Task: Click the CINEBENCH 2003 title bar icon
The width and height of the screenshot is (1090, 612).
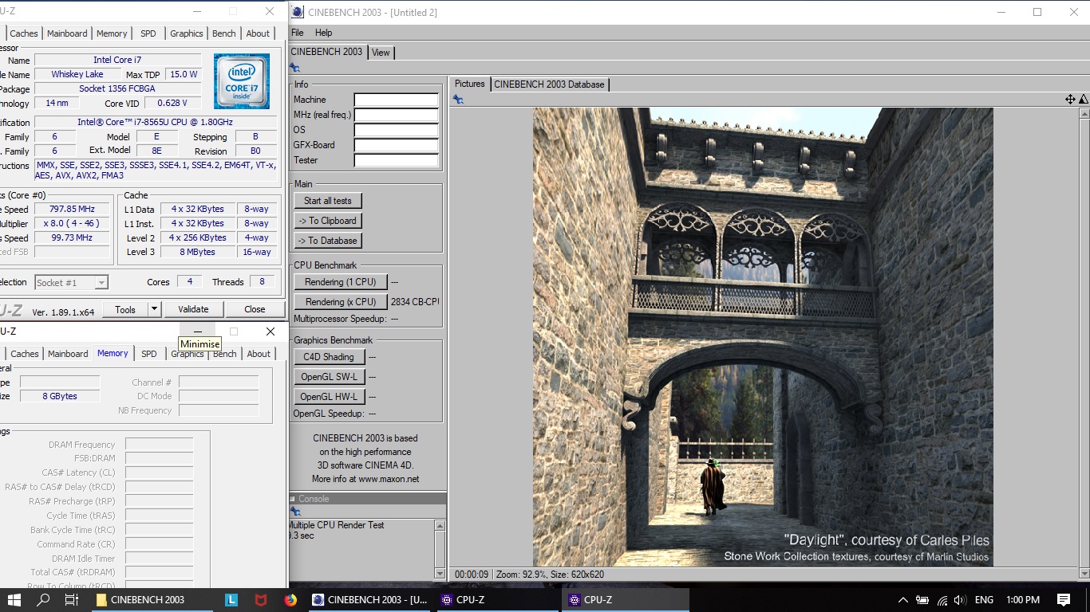Action: point(298,12)
